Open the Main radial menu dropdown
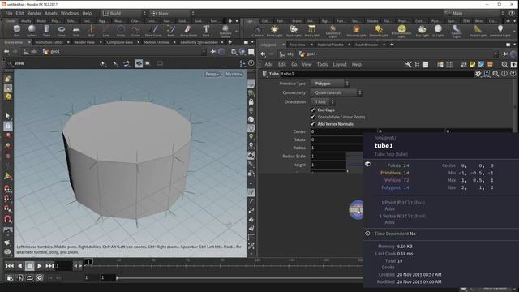 [171, 13]
